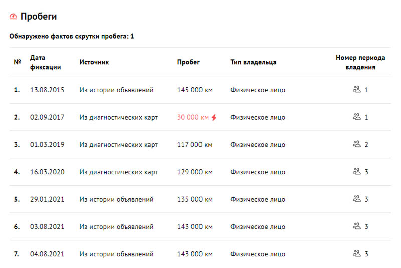Image resolution: width=401 pixels, height=268 pixels.
Task: Click owner icon in row 04.08.2021
Action: [x=357, y=253]
